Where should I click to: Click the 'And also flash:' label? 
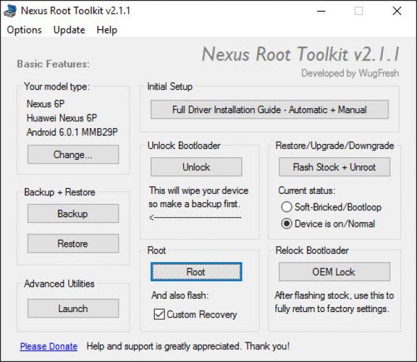[180, 295]
